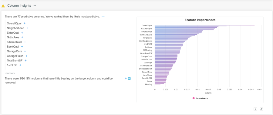Image resolution: width=273 pixels, height=115 pixels.
Task: Click the Fence axis label
Action: point(150,81)
